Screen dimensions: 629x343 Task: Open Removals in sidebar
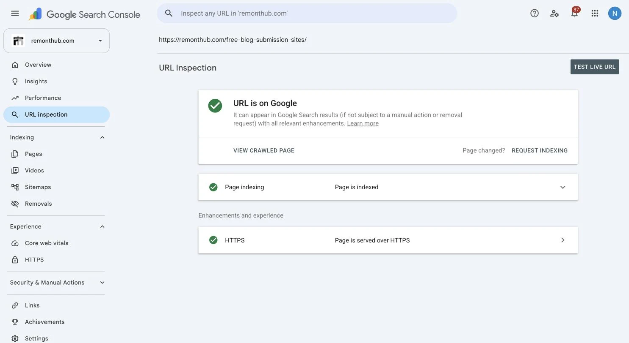click(57, 204)
